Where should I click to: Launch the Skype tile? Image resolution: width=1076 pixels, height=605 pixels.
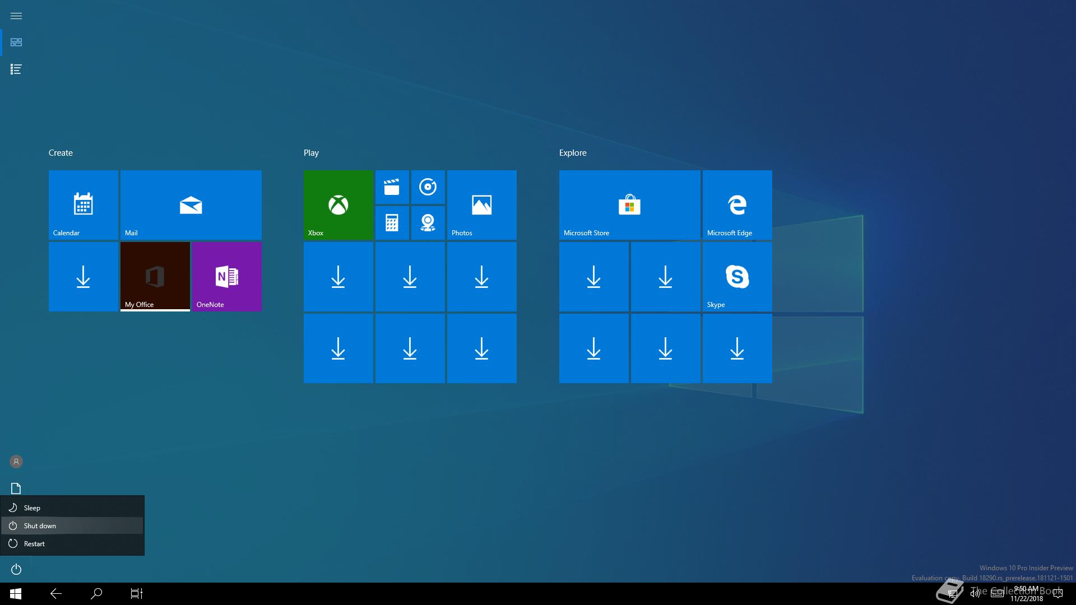(x=738, y=277)
